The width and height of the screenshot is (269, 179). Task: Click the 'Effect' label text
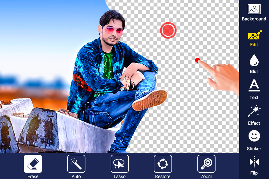click(254, 123)
